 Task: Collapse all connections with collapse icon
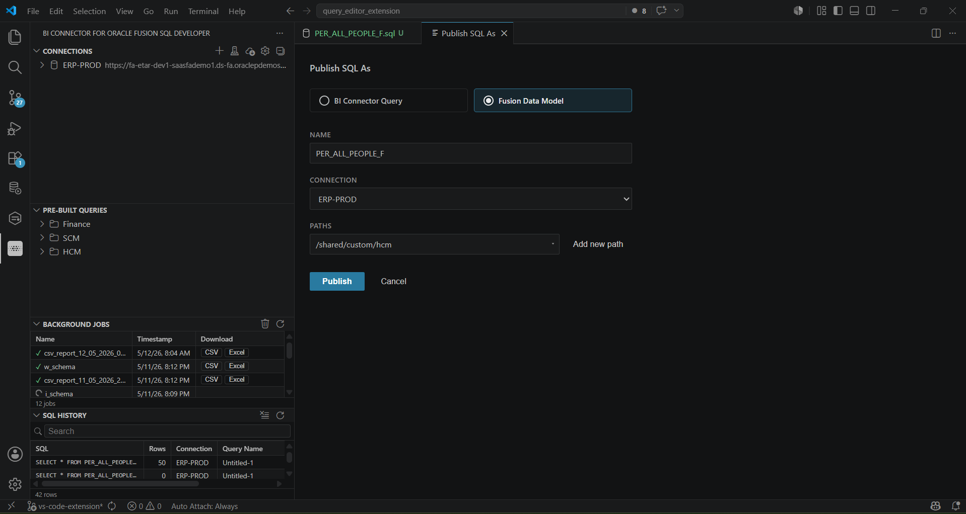[281, 51]
